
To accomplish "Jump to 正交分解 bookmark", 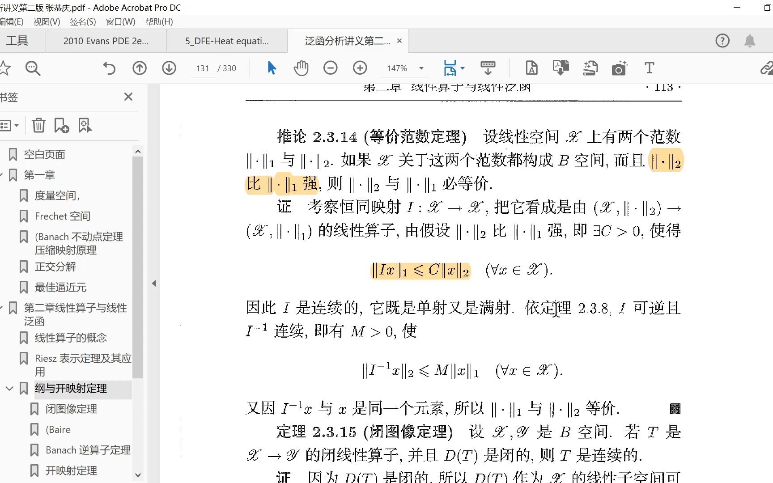I will [55, 267].
